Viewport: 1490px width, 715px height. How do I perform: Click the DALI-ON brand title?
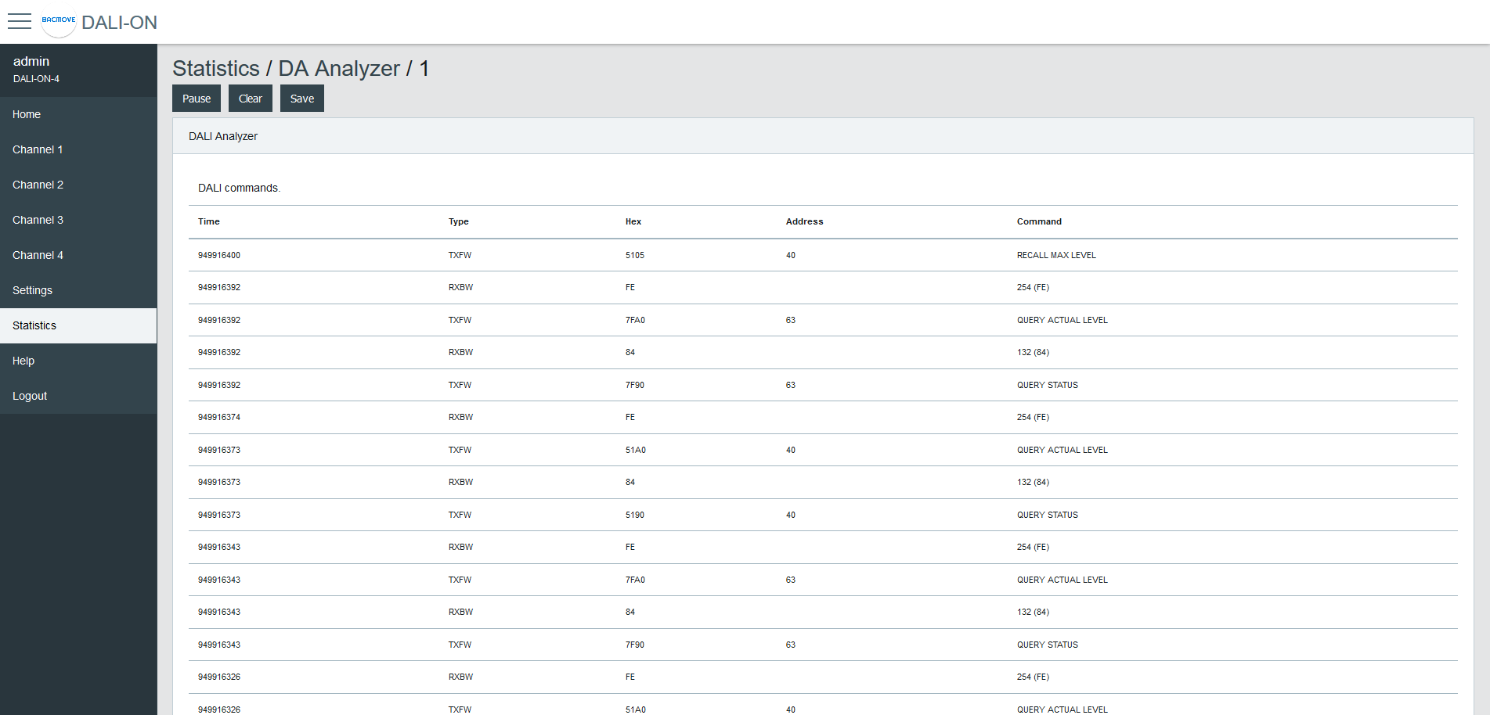tap(121, 23)
